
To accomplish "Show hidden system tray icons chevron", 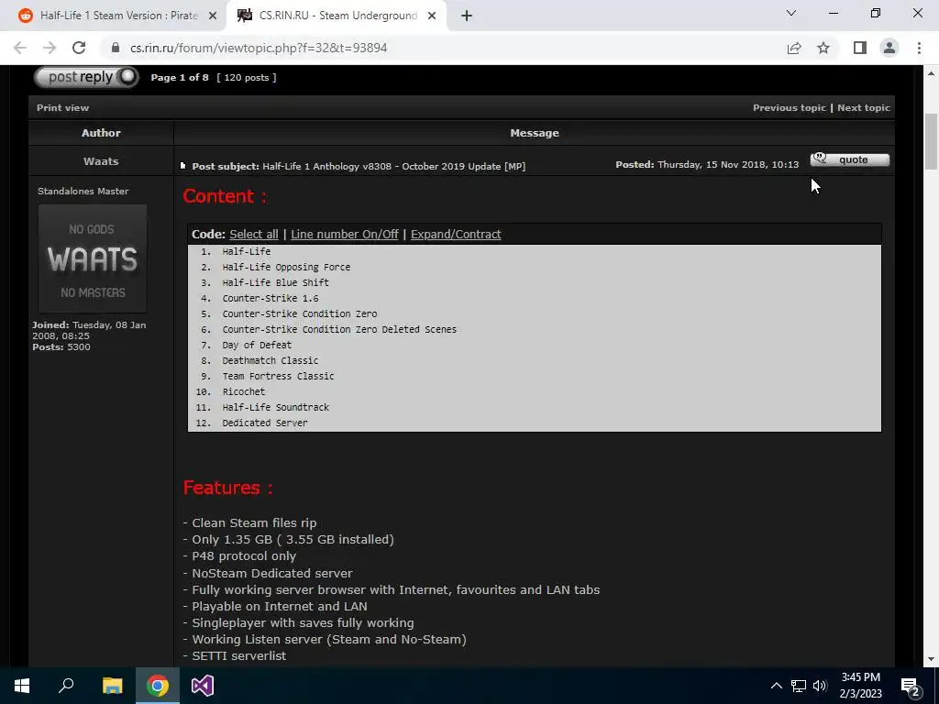I will pos(776,686).
